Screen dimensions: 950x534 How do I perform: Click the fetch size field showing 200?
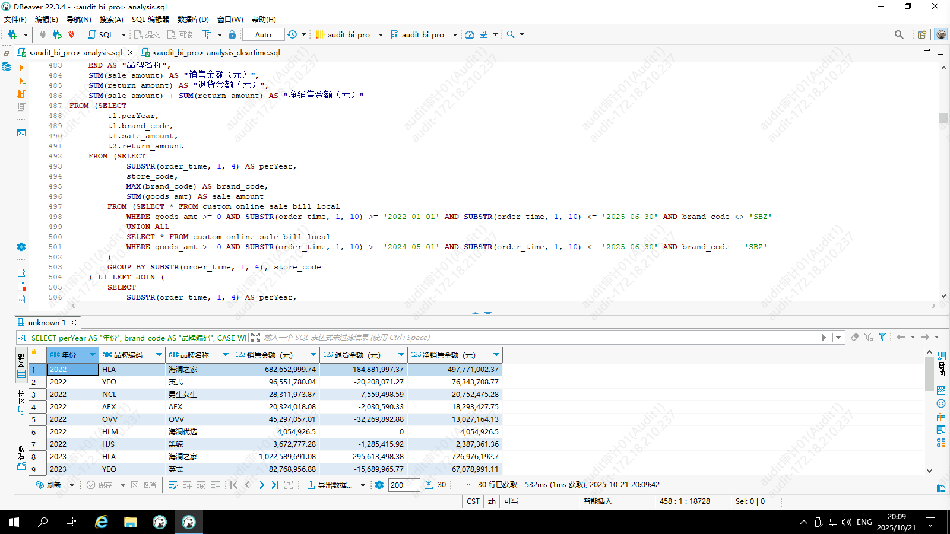tap(404, 485)
